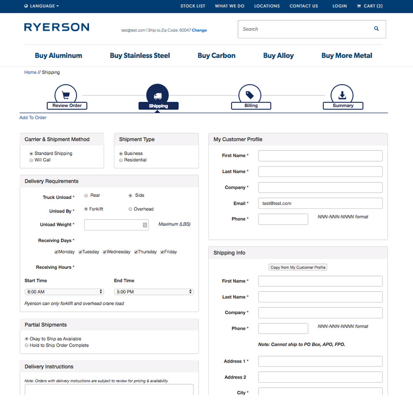This screenshot has height=414, width=413.
Task: Uncheck Thursday receiving day
Action: [x=136, y=252]
